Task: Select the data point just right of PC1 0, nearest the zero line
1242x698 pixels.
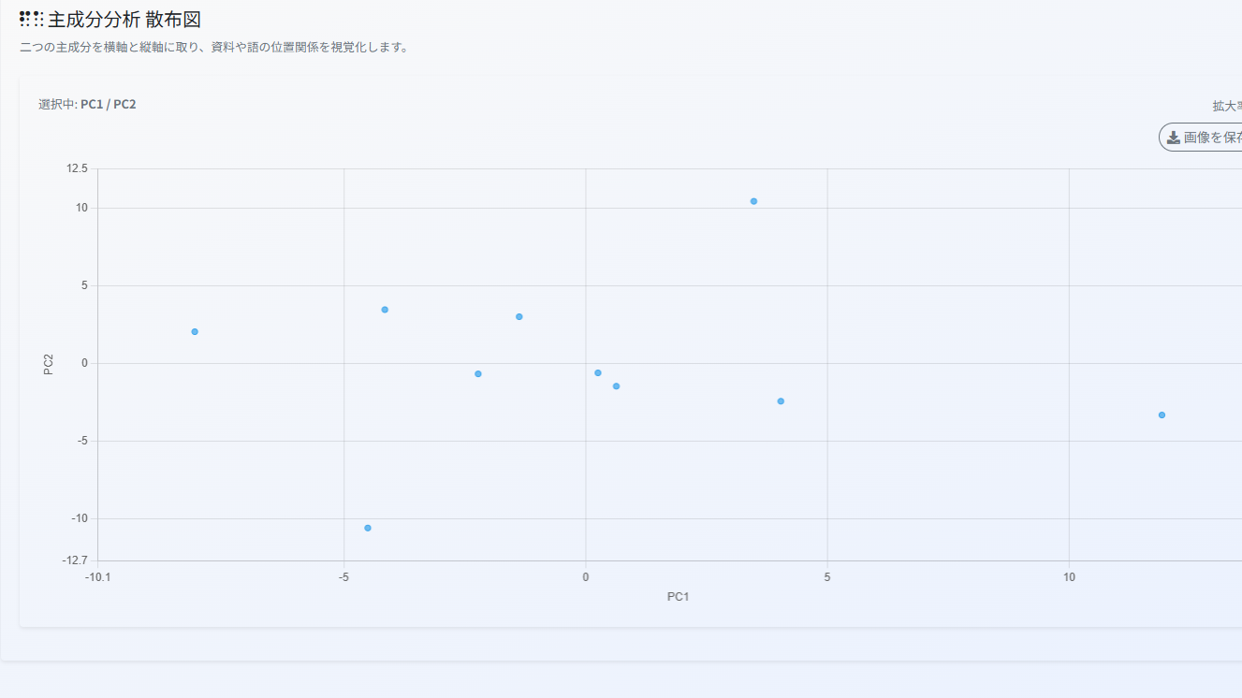Action: point(598,372)
